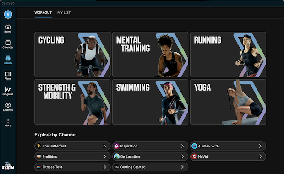
Task: Expand the Inspiration channel chevron
Action: (x=182, y=146)
